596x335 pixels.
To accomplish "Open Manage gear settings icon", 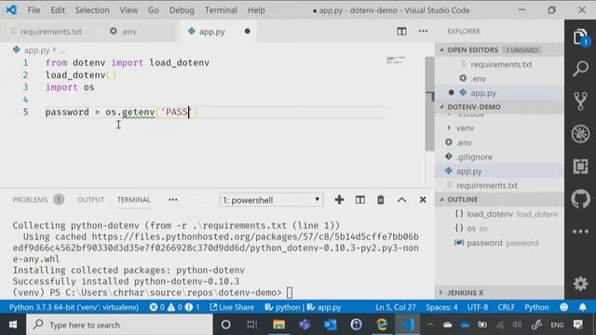I will 580,284.
